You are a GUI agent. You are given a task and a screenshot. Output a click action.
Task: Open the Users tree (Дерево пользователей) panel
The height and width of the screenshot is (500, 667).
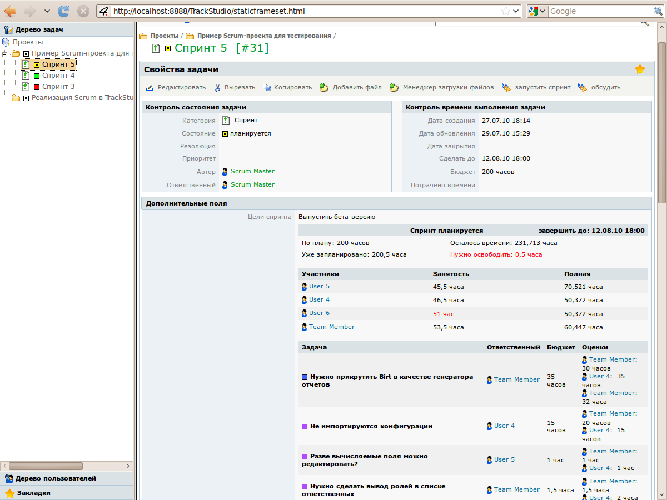pyautogui.click(x=56, y=478)
